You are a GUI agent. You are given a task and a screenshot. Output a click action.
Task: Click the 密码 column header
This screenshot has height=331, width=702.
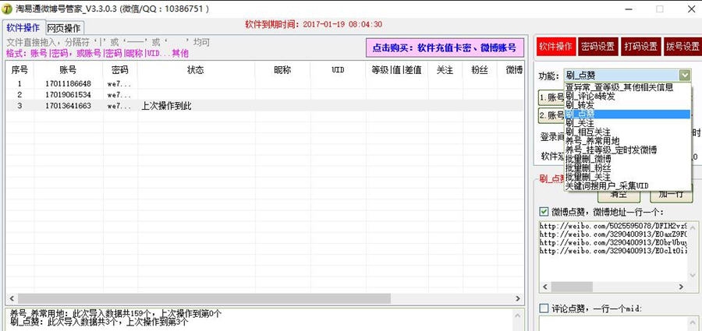[x=120, y=70]
